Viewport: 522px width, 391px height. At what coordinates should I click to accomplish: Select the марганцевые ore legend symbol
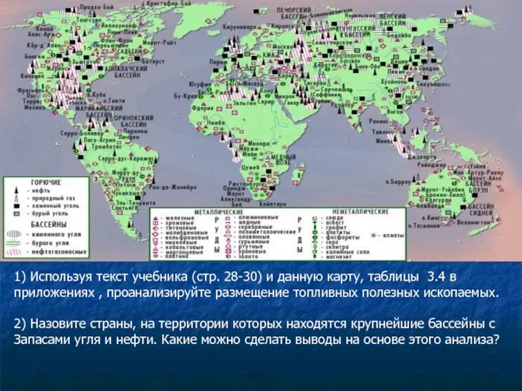tap(156, 252)
